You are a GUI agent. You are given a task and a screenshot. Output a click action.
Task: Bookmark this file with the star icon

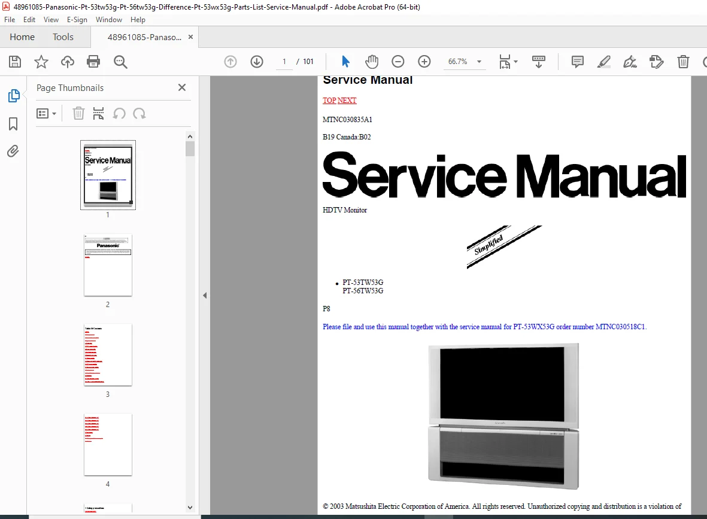(41, 62)
